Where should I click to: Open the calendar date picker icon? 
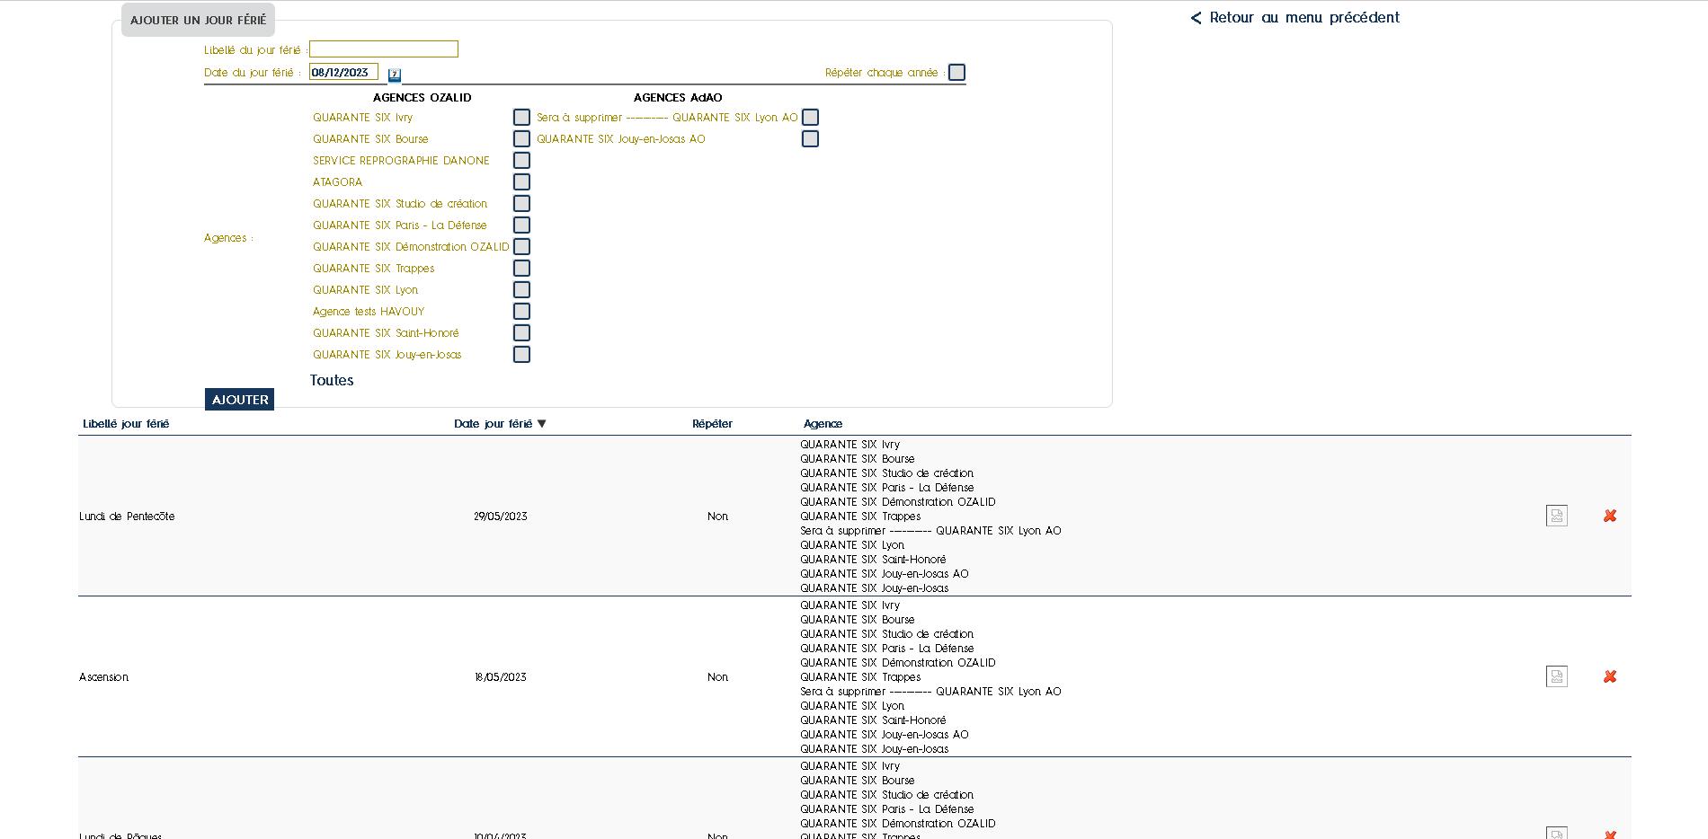pos(395,75)
